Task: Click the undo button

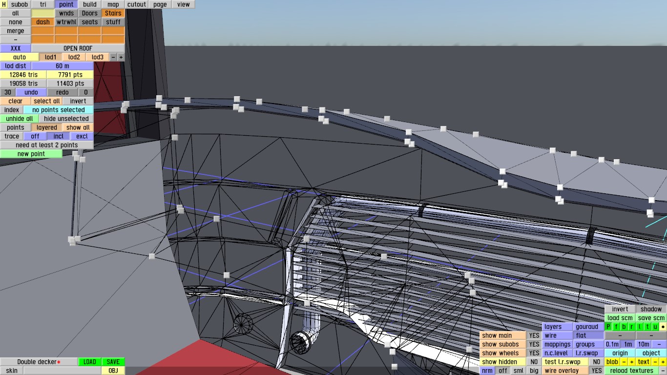Action: pyautogui.click(x=31, y=92)
